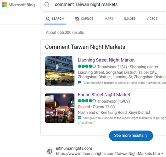The height and width of the screenshot is (157, 166).
Task: Click the Copilot colorful icon
Action: (77, 19)
